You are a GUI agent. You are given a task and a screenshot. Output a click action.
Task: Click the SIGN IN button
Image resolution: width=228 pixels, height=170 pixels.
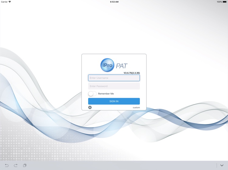[114, 101]
